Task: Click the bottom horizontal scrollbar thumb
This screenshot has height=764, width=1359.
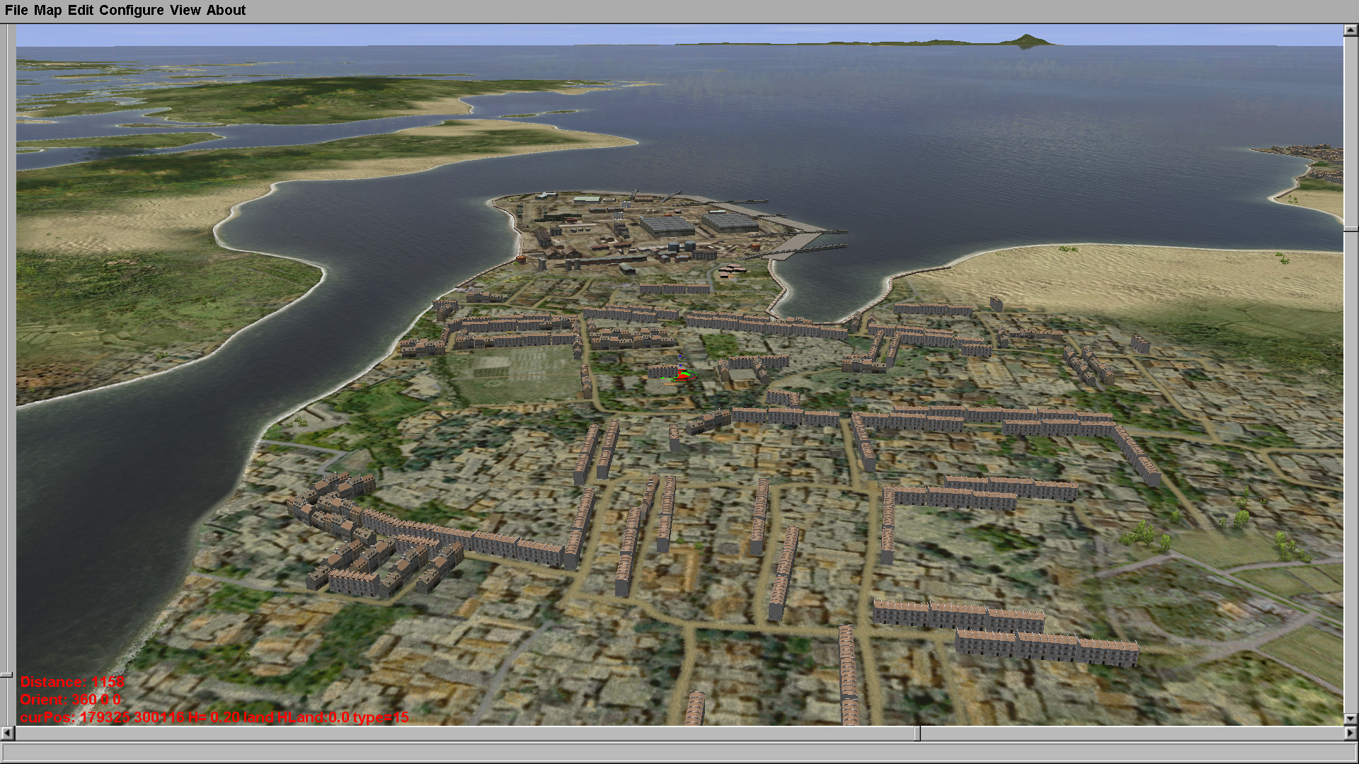Action: (917, 734)
